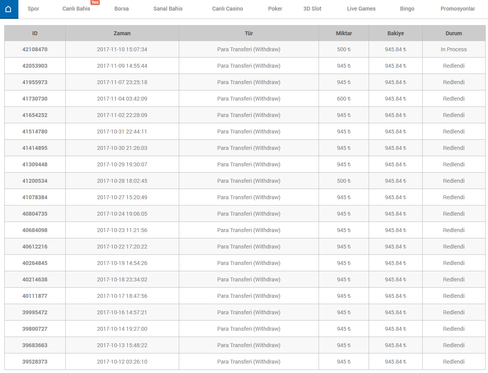Select transaction ID 41955973

click(x=35, y=82)
